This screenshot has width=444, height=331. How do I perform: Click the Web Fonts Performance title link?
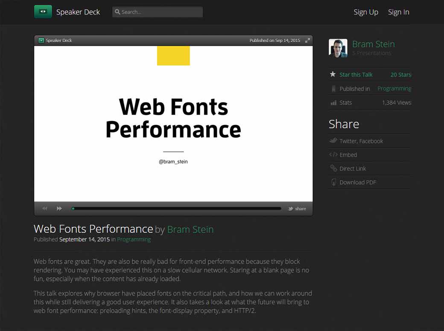(93, 229)
